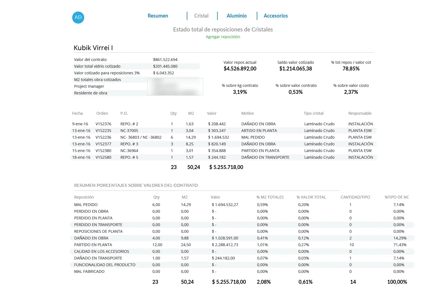Click the 71,43% value
Image resolution: width=446 pixels, height=306 pixels.
400,245
